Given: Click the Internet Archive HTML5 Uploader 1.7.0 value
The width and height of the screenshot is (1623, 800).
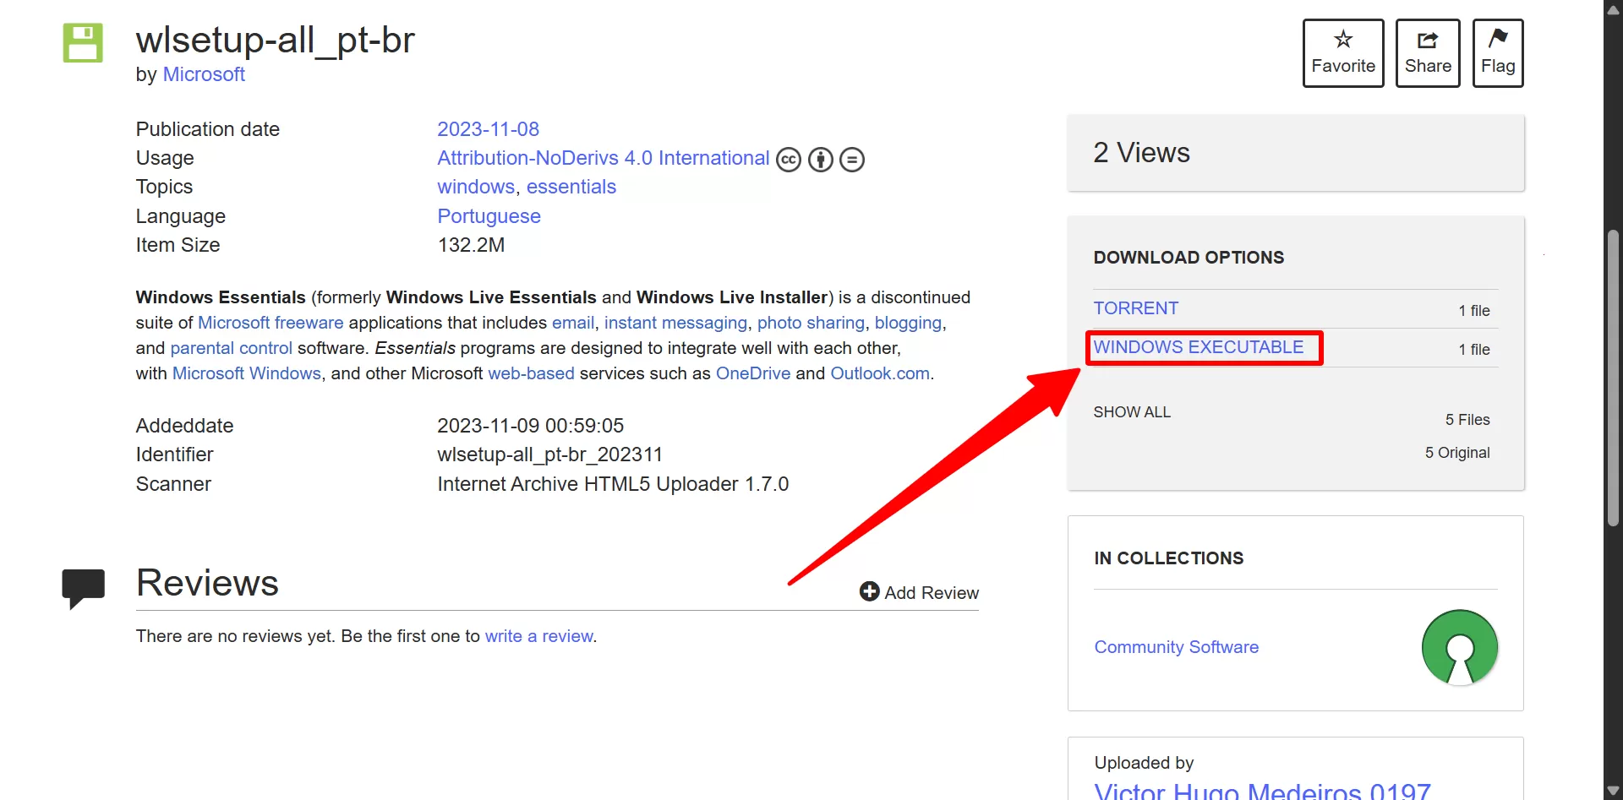Looking at the screenshot, I should point(613,484).
